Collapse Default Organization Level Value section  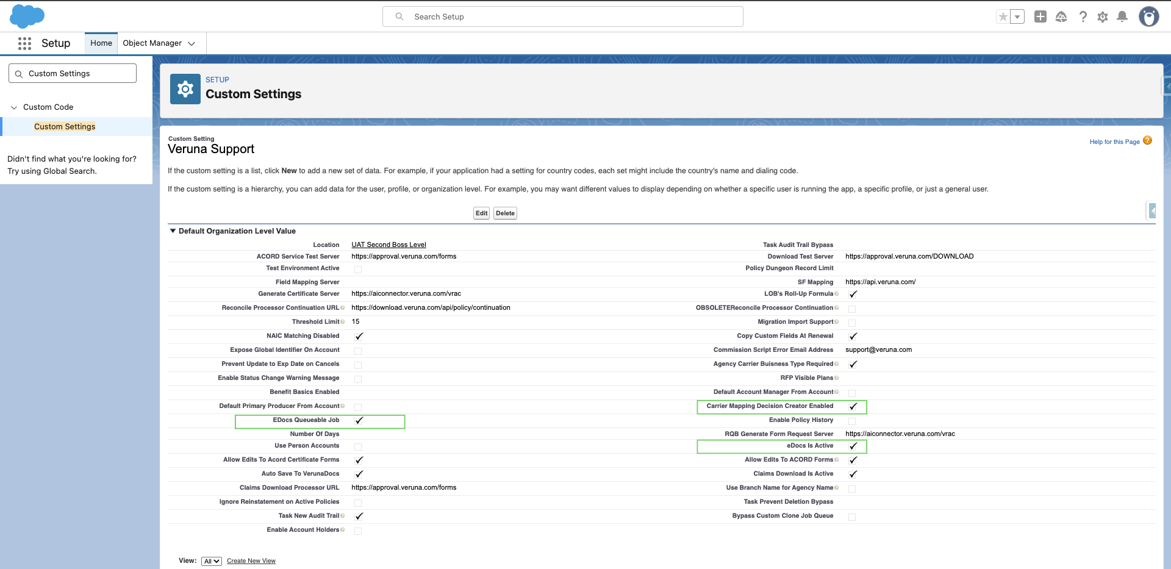173,231
